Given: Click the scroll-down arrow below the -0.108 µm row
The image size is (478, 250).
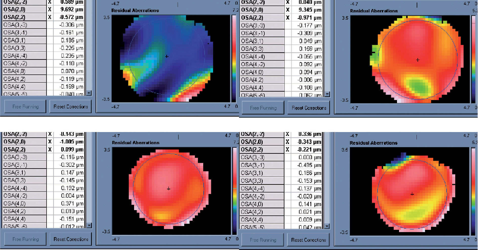Looking at the screenshot, I should (x=327, y=94).
